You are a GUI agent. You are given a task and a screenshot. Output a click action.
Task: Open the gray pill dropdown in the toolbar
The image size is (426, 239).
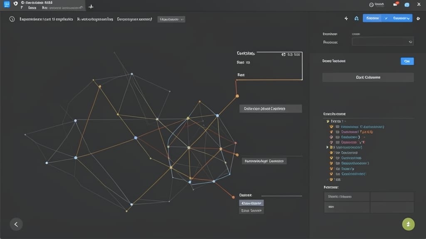(x=171, y=19)
